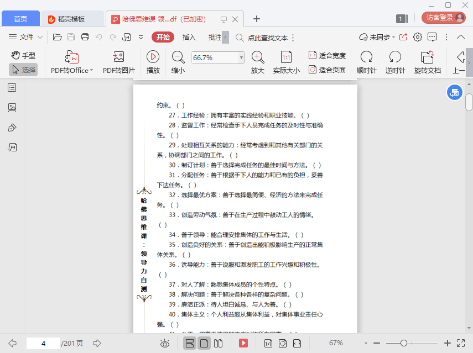Expand quick access toolbar customize dropdown
Viewport: 473px width, 353px height.
(x=141, y=38)
